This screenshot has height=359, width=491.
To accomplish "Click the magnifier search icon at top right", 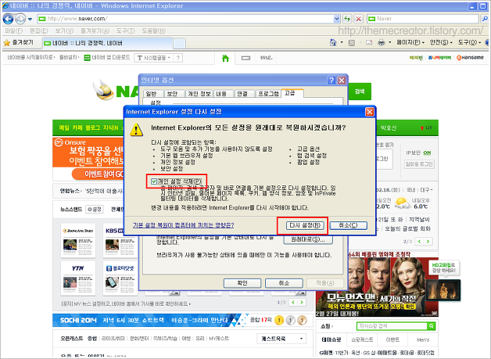I will click(x=485, y=19).
